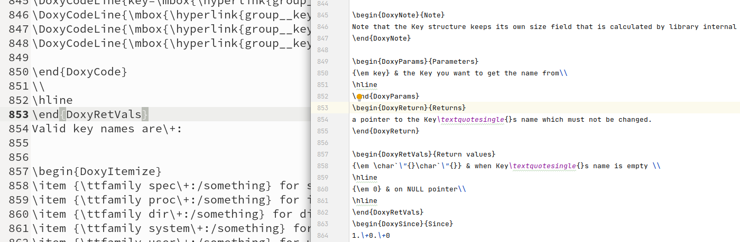The height and width of the screenshot is (242, 740).
Task: Click the \end{DoxyCode} line in left editor
Action: pos(80,72)
